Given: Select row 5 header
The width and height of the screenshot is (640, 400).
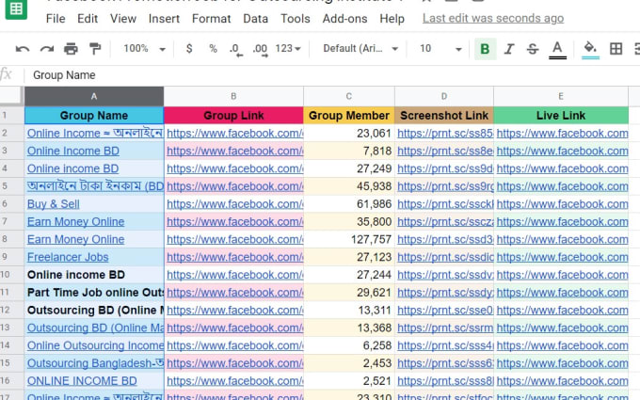Looking at the screenshot, I should tap(12, 186).
